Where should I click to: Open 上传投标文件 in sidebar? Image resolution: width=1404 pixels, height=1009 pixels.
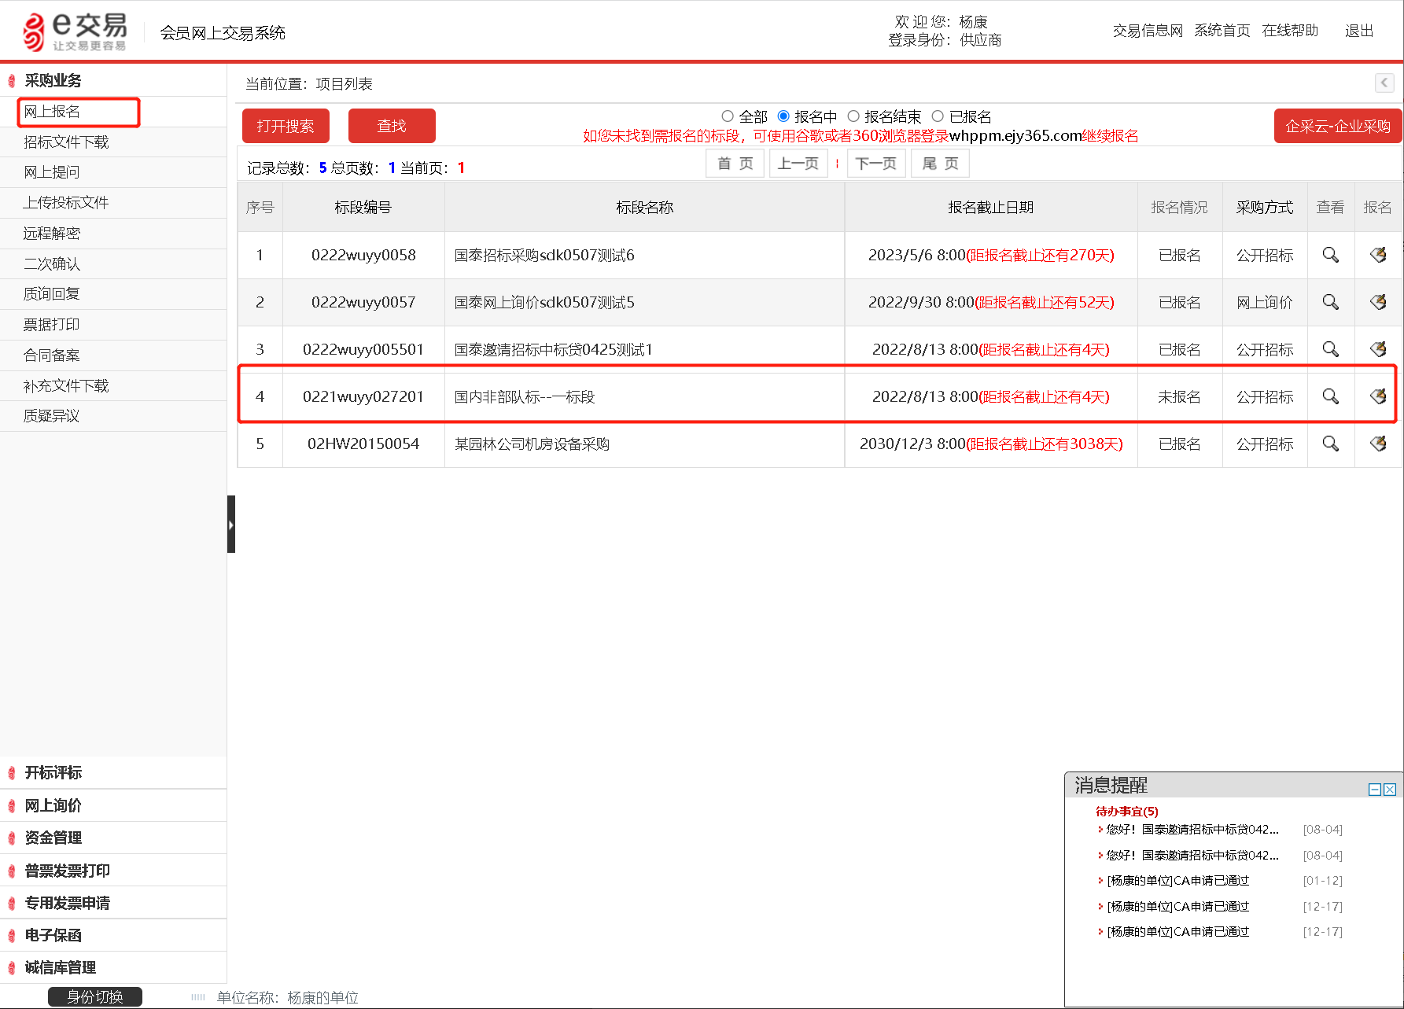pos(66,203)
